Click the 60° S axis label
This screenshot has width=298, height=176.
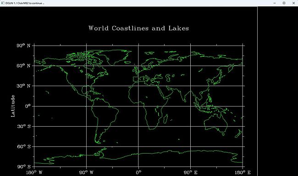coord(24,146)
